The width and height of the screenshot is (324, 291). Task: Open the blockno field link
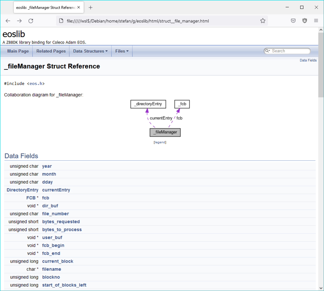(x=51, y=277)
